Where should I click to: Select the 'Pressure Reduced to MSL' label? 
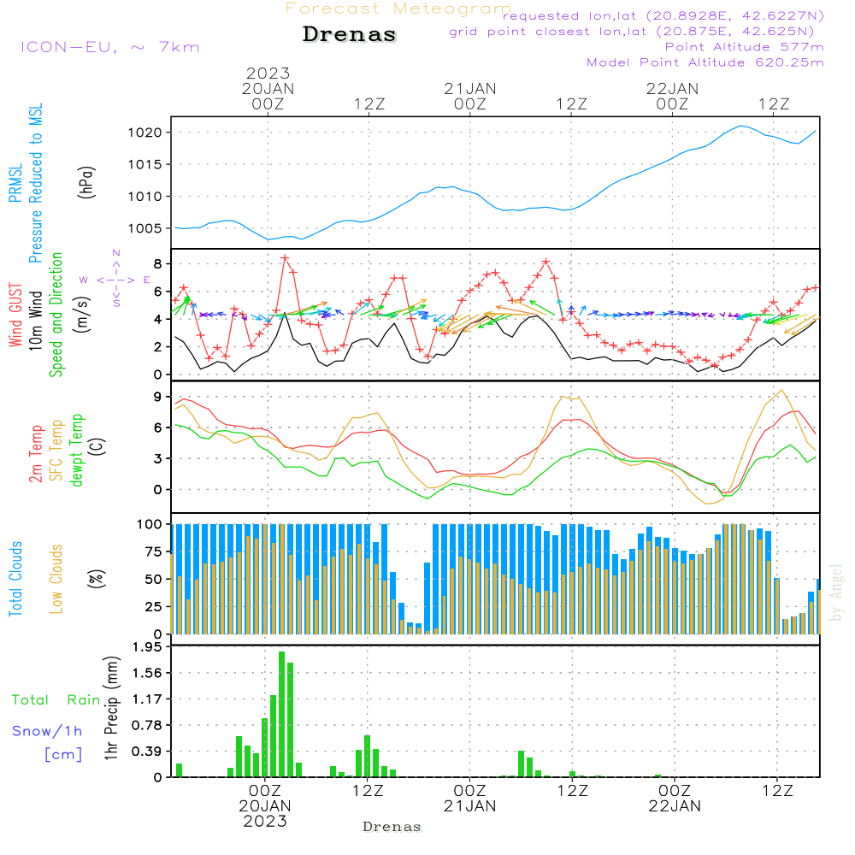pos(35,183)
